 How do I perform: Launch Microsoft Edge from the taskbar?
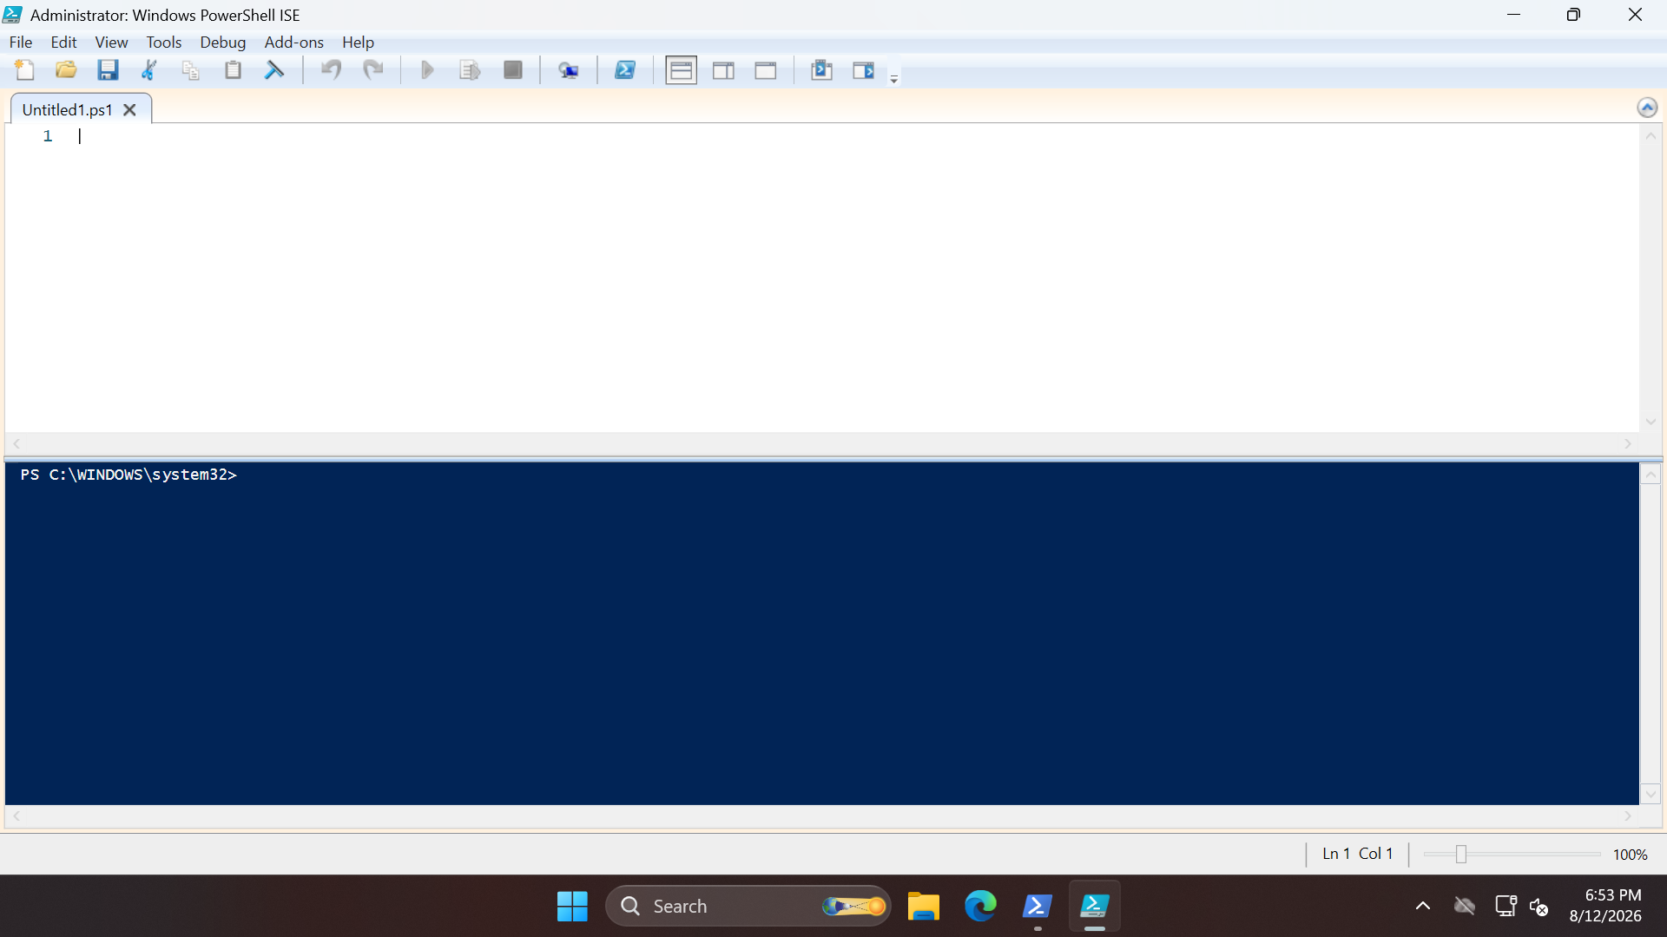click(x=981, y=907)
